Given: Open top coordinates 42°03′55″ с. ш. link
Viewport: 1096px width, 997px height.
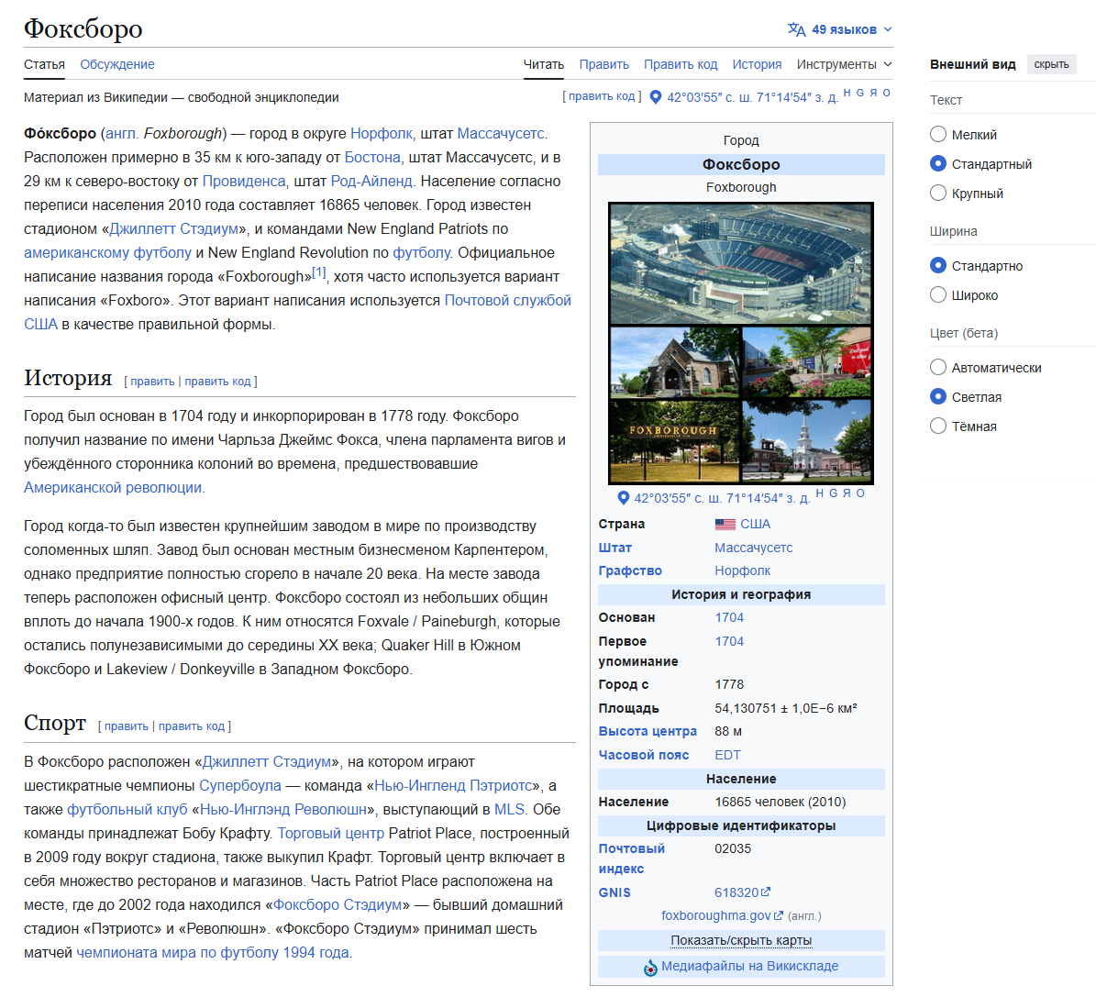Looking at the screenshot, I should coord(752,98).
